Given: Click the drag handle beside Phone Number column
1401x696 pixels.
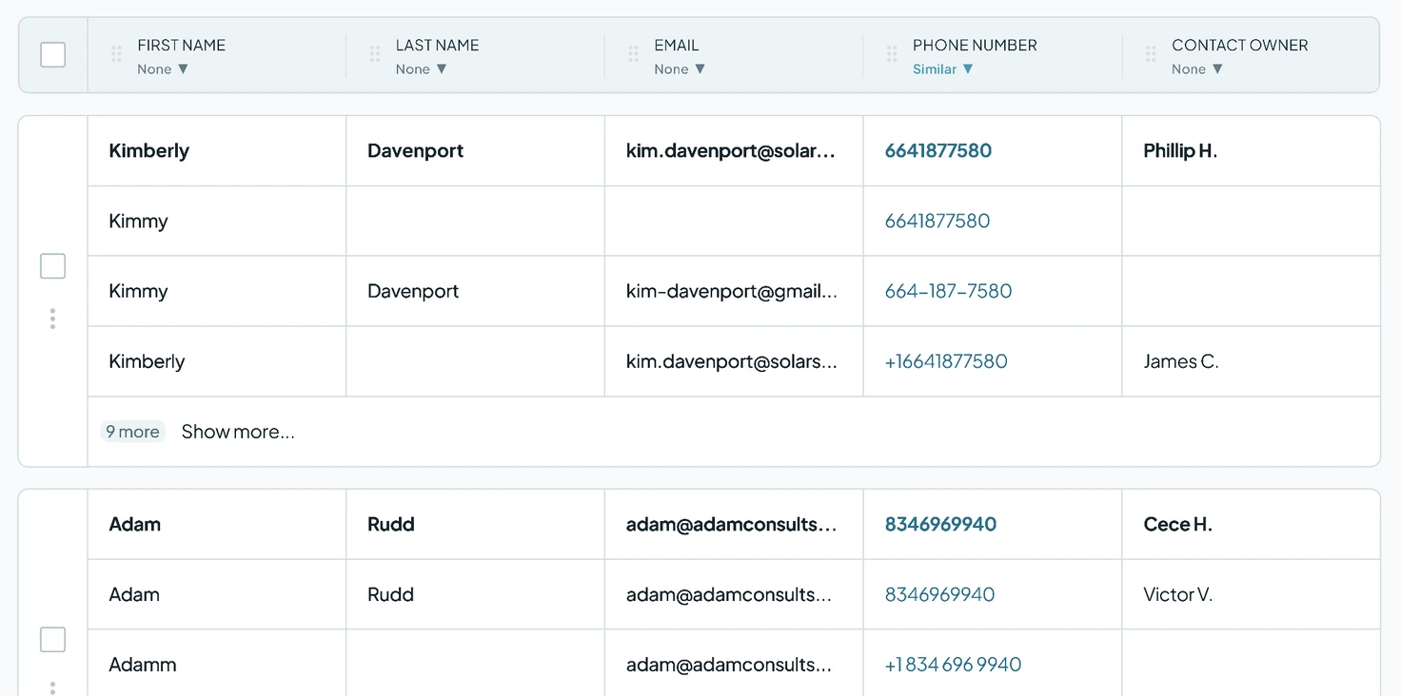Looking at the screenshot, I should point(892,54).
